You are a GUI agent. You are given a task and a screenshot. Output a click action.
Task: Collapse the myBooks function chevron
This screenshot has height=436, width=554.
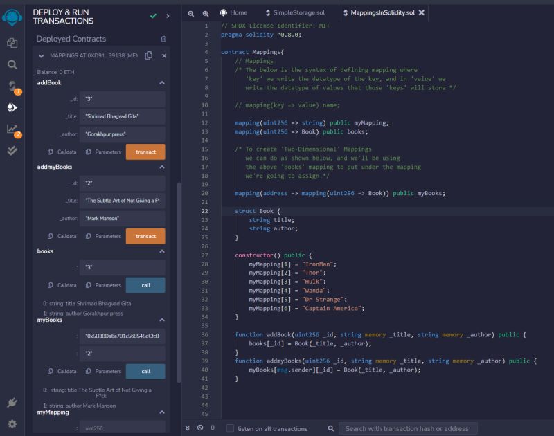point(162,320)
